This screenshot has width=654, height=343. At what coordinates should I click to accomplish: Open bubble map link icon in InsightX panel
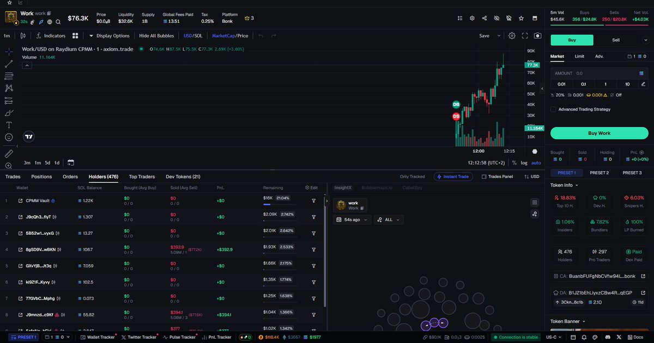point(535,214)
